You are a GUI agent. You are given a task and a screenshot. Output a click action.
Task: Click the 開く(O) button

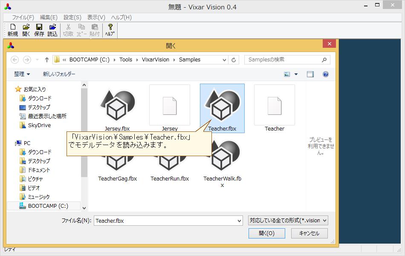[x=266, y=233]
